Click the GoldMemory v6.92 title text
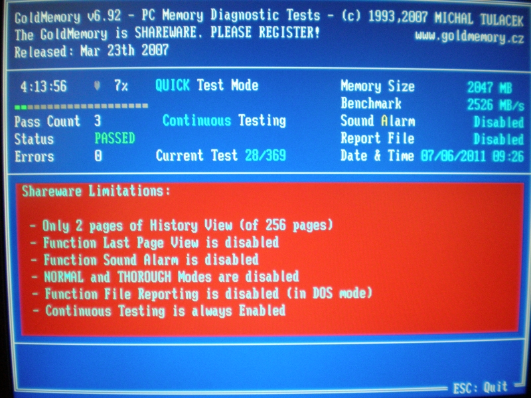This screenshot has width=531, height=398. coord(68,17)
